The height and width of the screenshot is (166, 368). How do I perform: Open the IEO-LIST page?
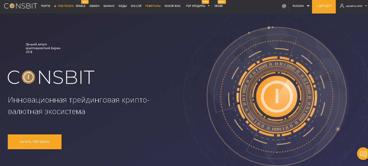click(136, 6)
